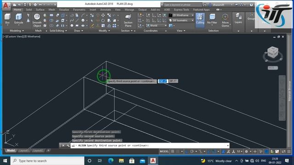This screenshot has height=165, width=294.
Task: Open Microsoft Edge from the taskbar
Action: point(111,161)
